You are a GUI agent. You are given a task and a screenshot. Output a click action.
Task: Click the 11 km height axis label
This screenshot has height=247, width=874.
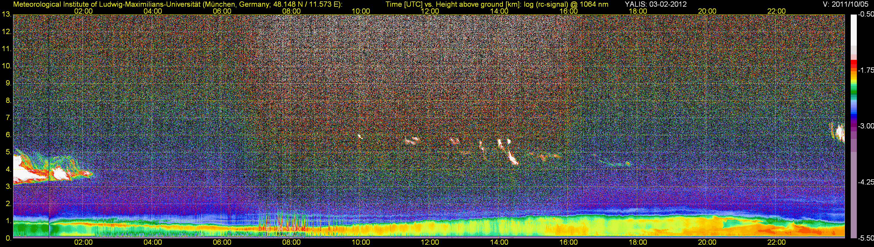pyautogui.click(x=6, y=49)
